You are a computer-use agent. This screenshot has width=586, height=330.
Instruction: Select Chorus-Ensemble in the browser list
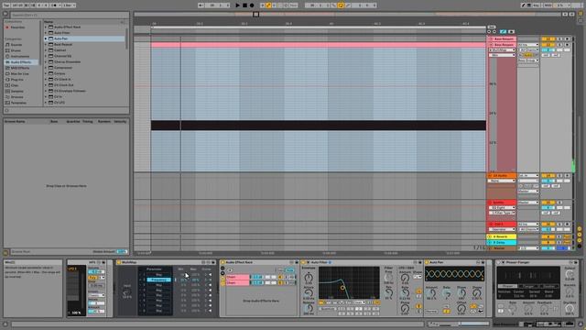[x=67, y=61]
